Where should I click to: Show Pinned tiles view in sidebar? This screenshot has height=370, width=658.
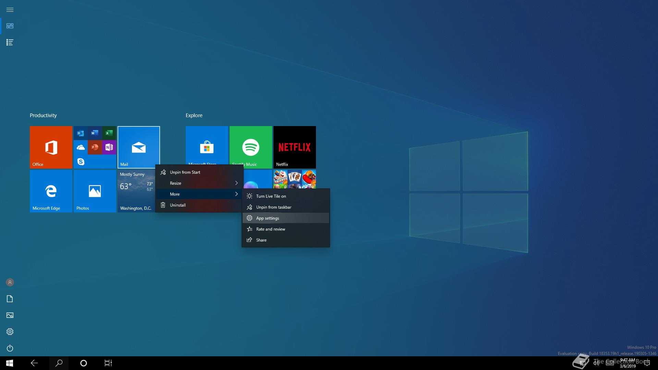click(x=10, y=26)
